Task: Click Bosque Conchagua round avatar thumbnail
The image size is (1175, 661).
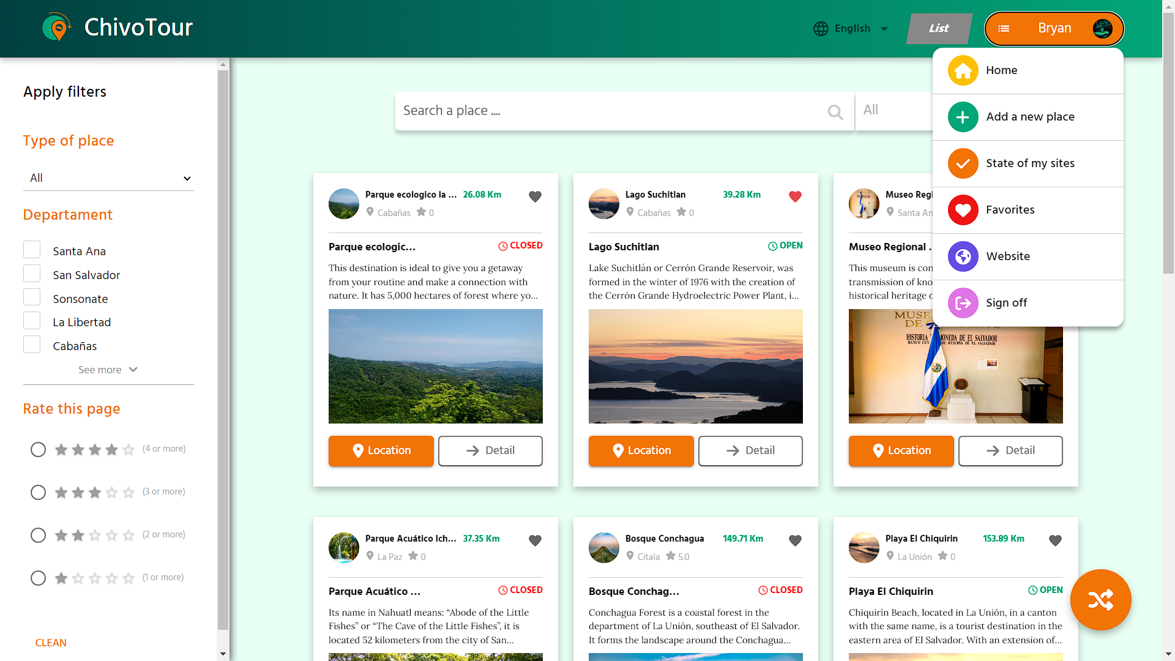Action: 604,548
